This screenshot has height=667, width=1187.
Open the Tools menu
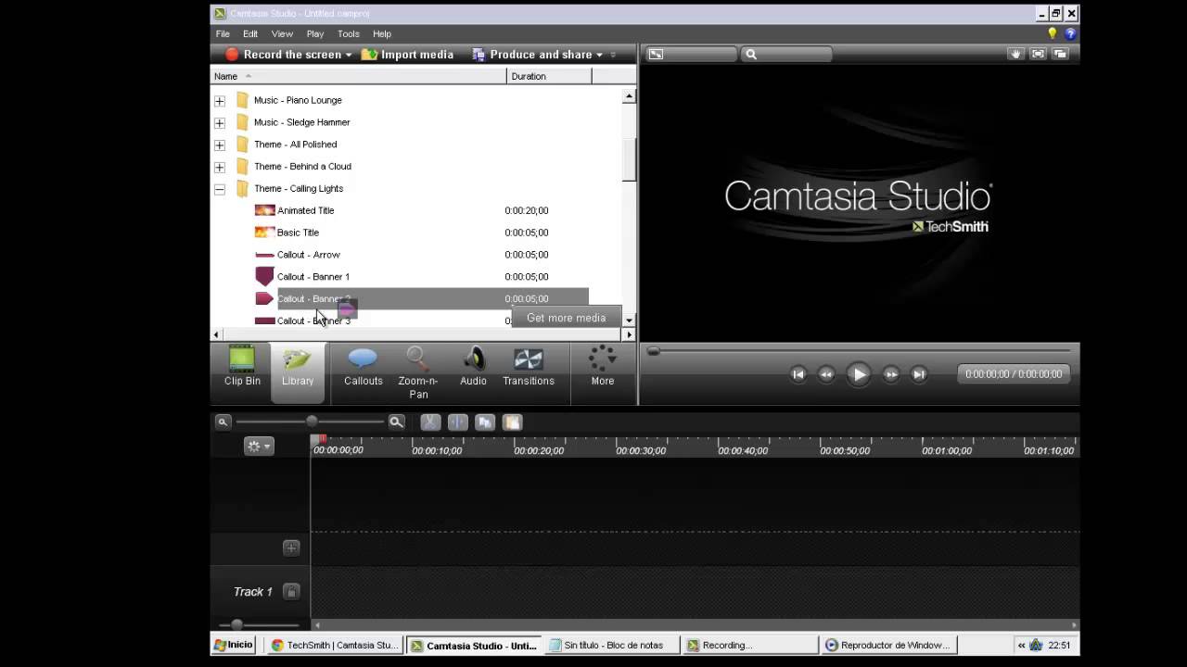click(349, 33)
